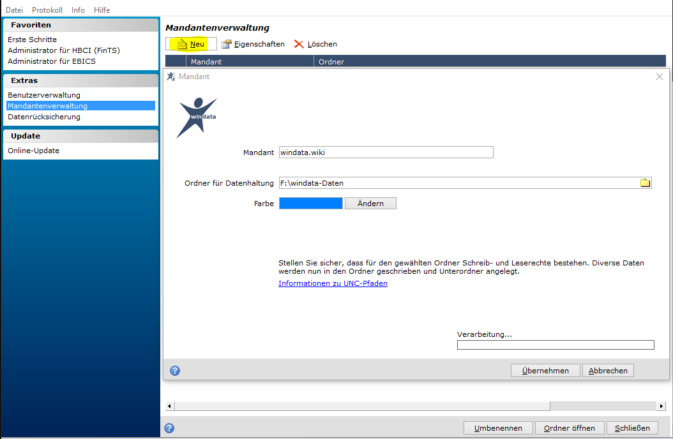Open the Info menu
673x439 pixels.
[x=78, y=10]
